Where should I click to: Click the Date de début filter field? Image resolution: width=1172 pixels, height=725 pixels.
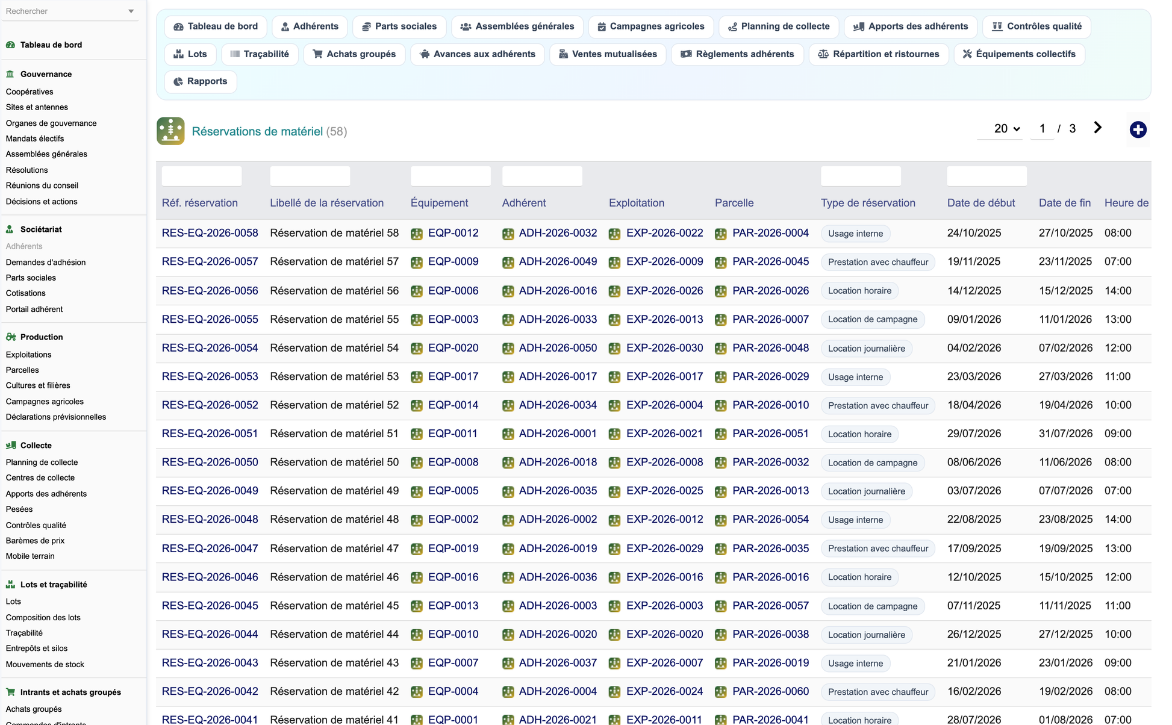987,176
